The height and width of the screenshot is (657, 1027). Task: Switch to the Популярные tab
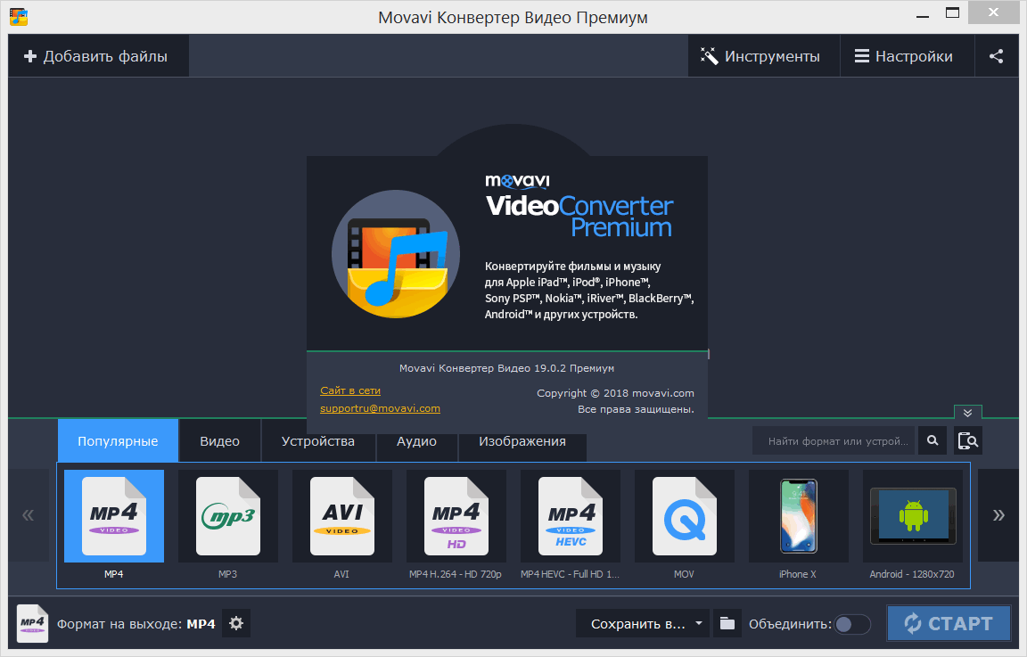118,441
